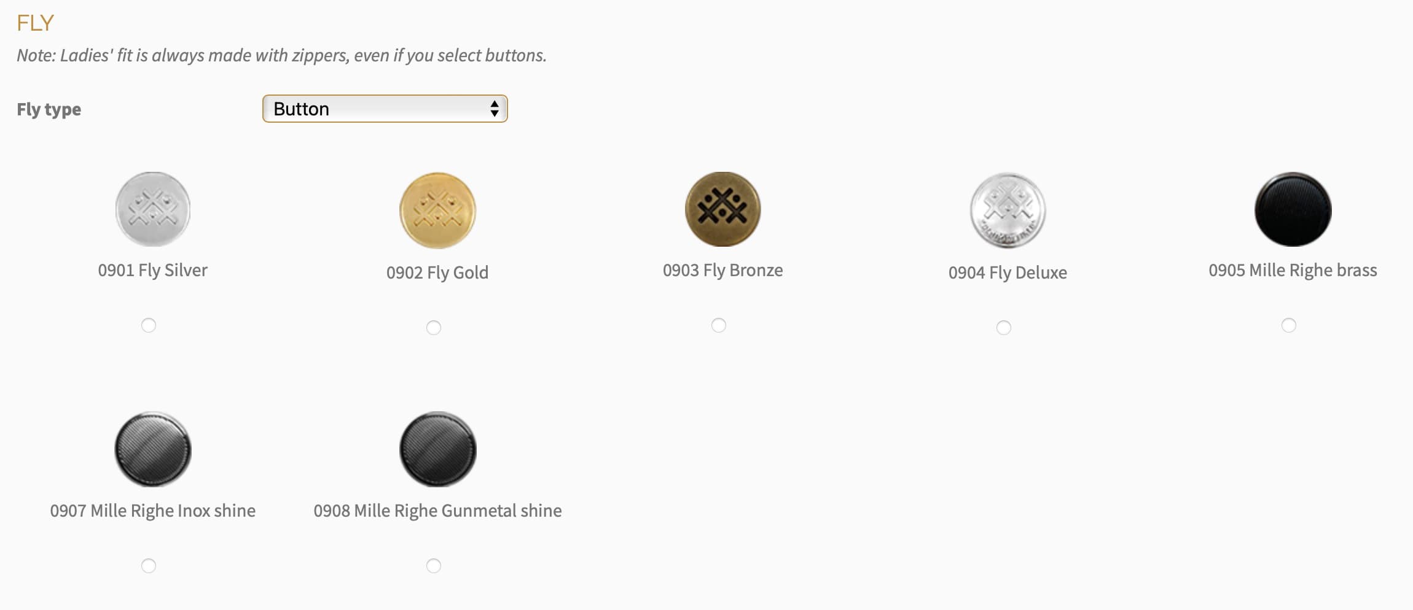Viewport: 1413px width, 610px height.
Task: Select the 0908 Gunmetal shine radio button
Action: pos(434,566)
